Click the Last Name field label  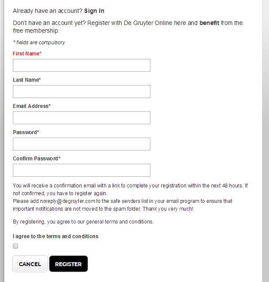(x=27, y=80)
